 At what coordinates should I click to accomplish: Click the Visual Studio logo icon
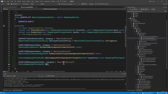click(x=2, y=1)
